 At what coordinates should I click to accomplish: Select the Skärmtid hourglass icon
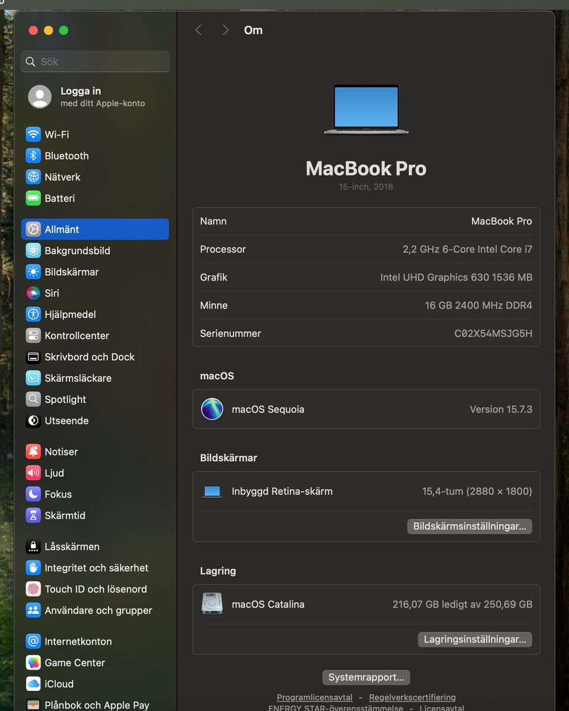tap(33, 516)
